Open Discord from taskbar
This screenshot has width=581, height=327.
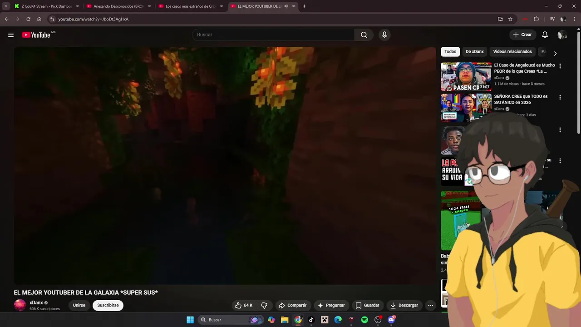click(391, 320)
